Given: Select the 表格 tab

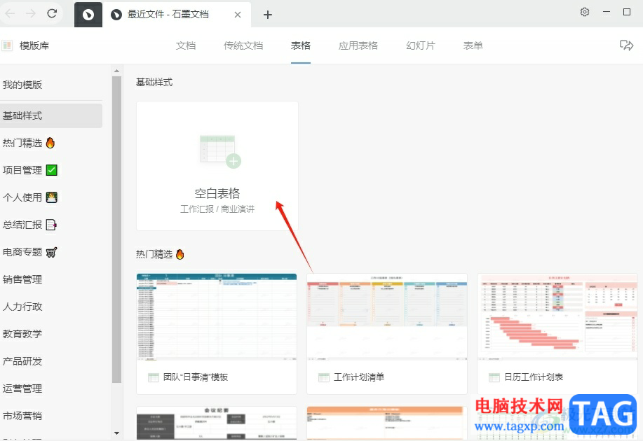Looking at the screenshot, I should click(x=301, y=45).
